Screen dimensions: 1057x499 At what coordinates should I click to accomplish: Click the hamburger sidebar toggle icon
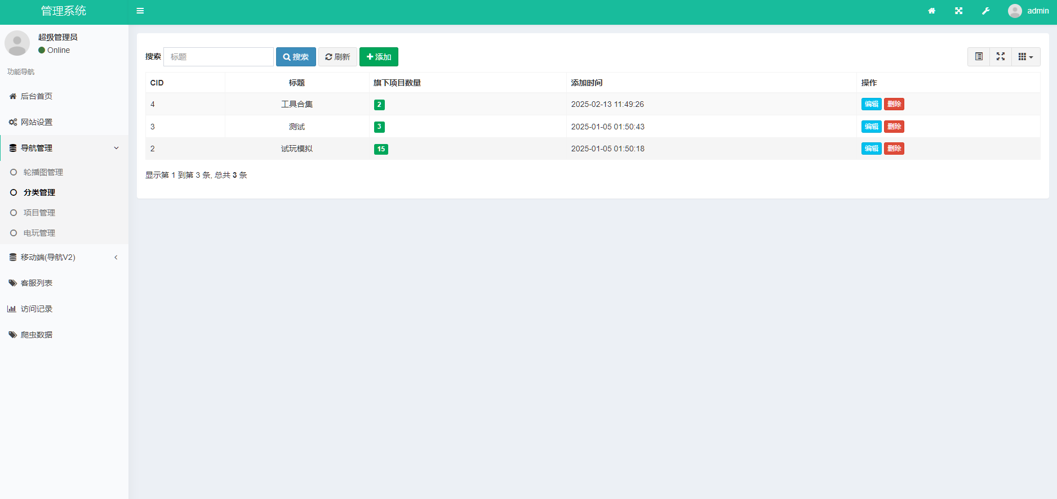[x=140, y=11]
